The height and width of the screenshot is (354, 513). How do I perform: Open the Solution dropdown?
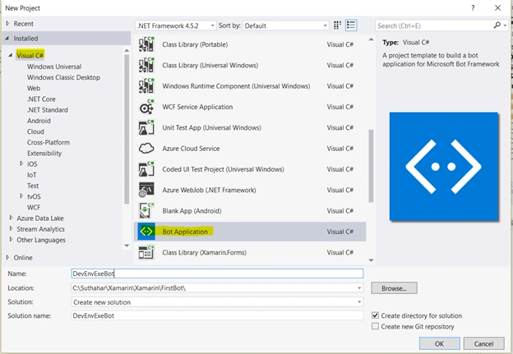(359, 302)
